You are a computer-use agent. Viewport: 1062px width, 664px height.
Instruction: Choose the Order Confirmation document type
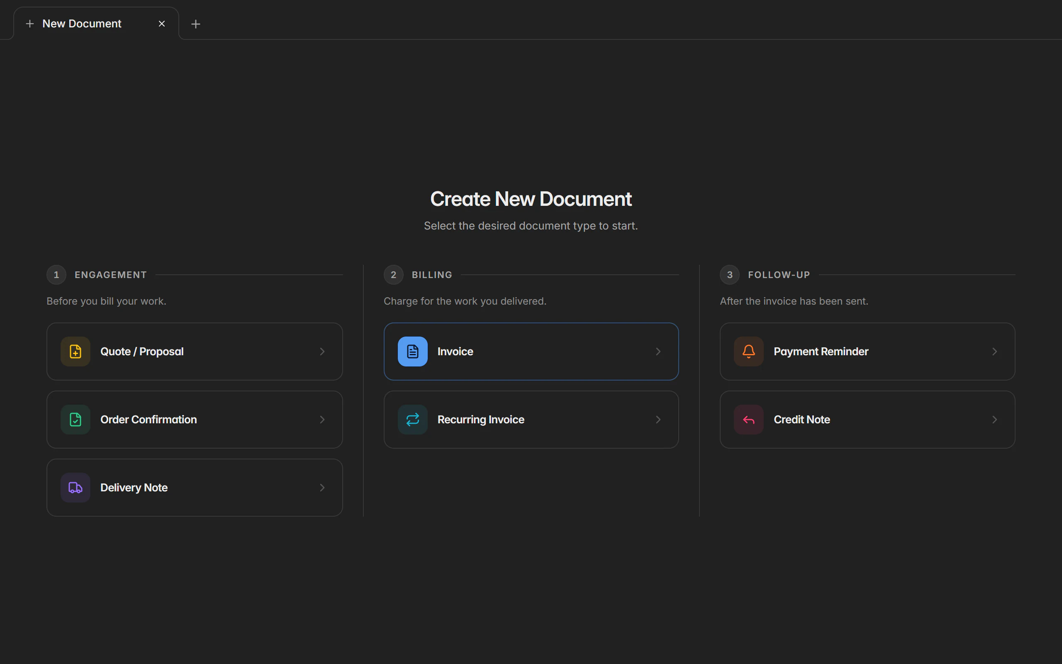click(x=195, y=420)
